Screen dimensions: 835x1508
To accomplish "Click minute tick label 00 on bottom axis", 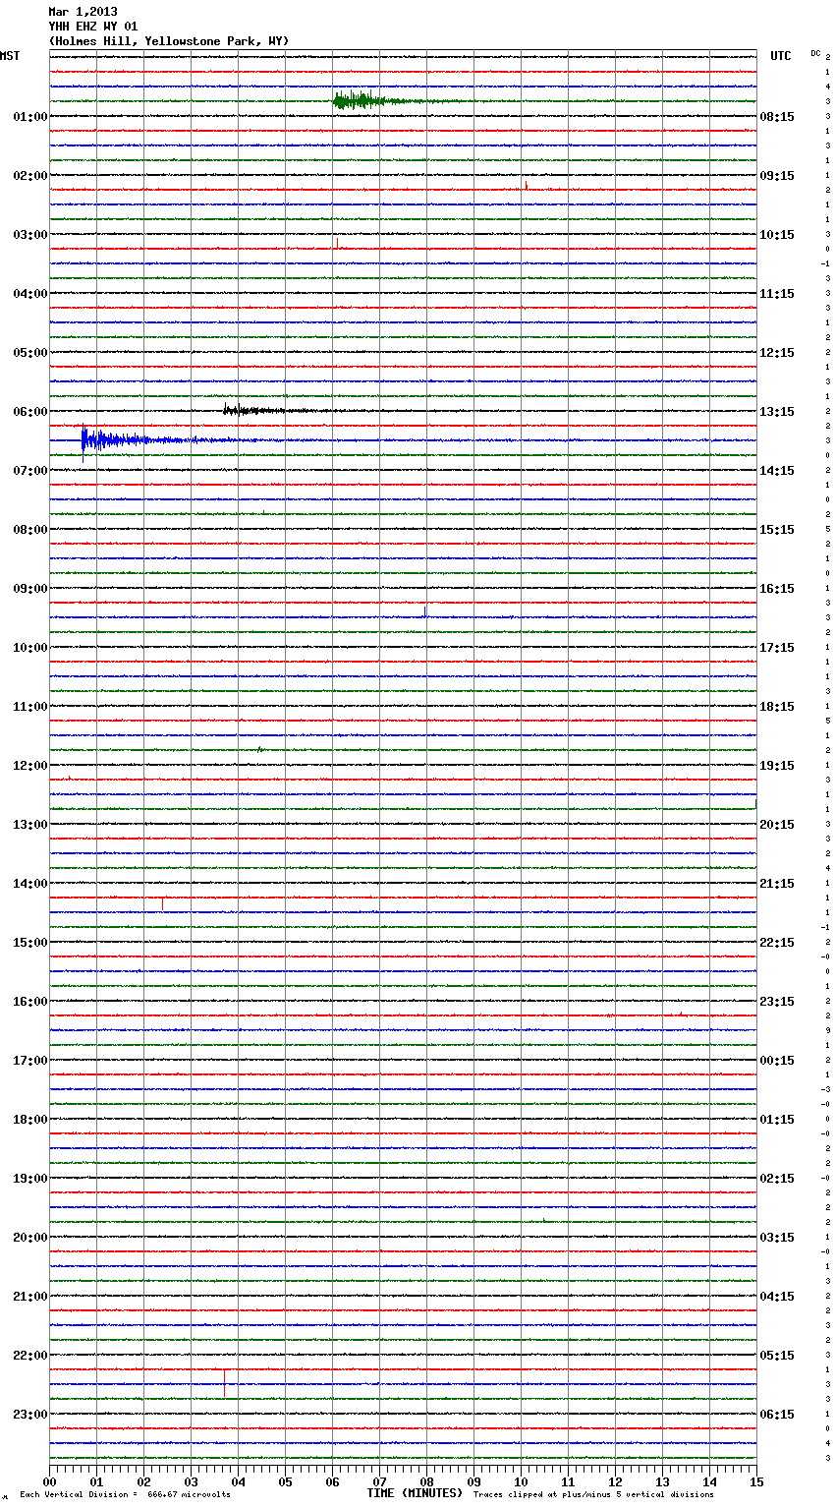I will [x=49, y=1481].
